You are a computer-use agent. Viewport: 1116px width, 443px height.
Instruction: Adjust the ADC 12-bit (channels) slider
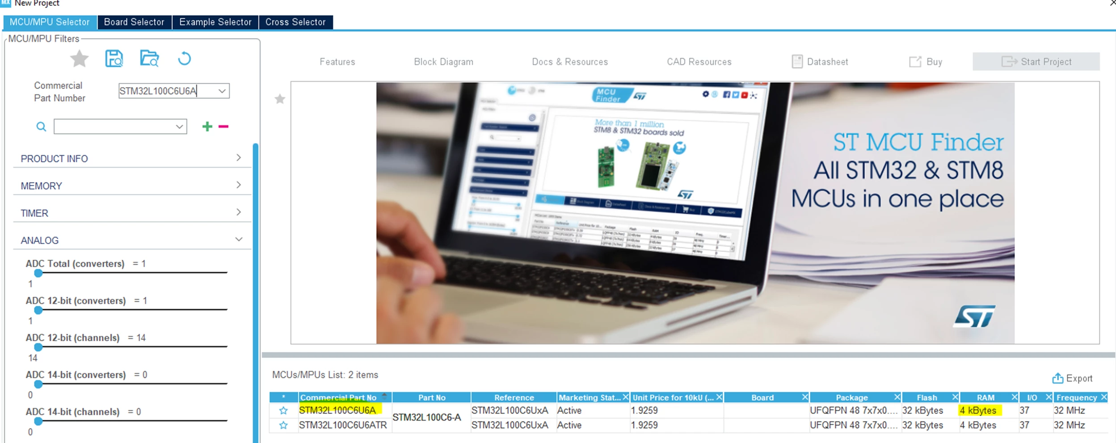38,347
